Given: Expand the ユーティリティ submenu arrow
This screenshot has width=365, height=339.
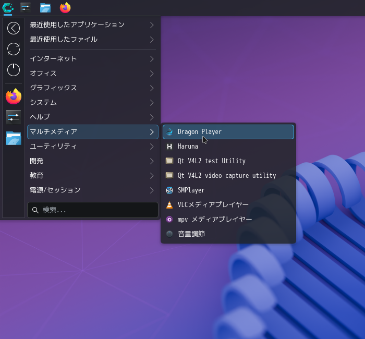Looking at the screenshot, I should (x=152, y=147).
